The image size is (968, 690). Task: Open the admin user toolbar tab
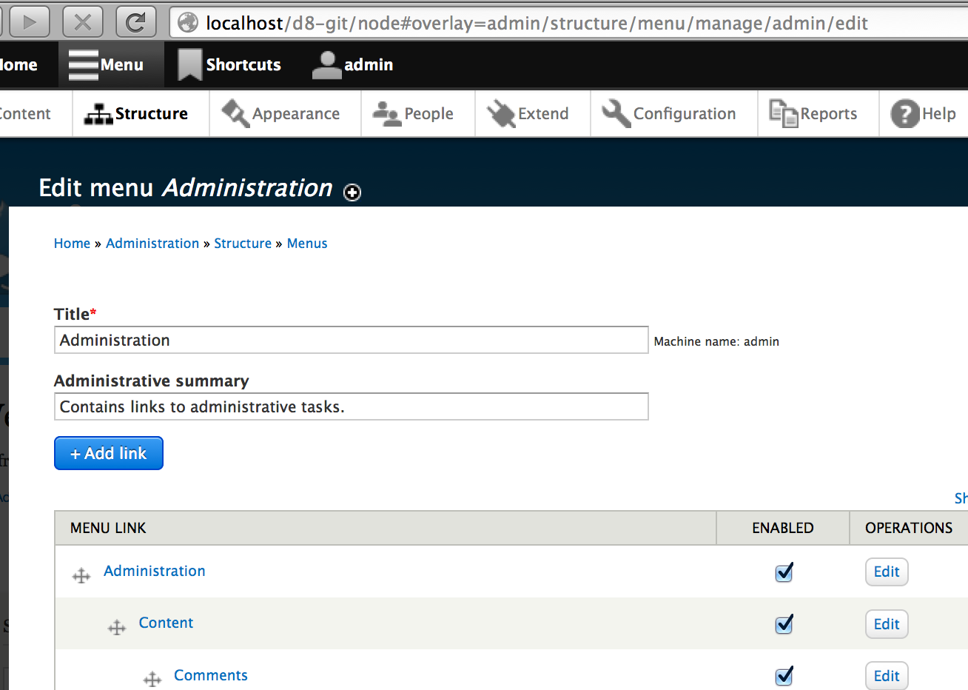[352, 65]
